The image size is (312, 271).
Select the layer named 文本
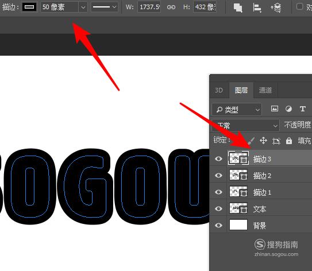click(260, 209)
